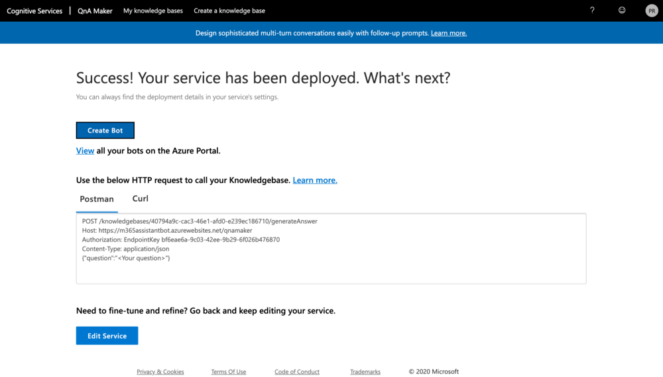
Task: Click the smiley feedback icon
Action: point(622,11)
